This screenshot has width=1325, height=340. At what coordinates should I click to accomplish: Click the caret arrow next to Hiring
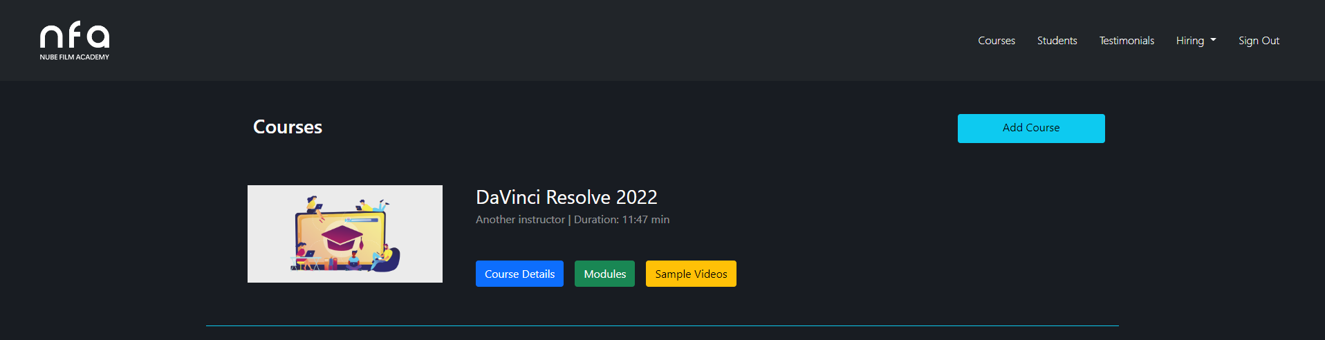coord(1213,40)
